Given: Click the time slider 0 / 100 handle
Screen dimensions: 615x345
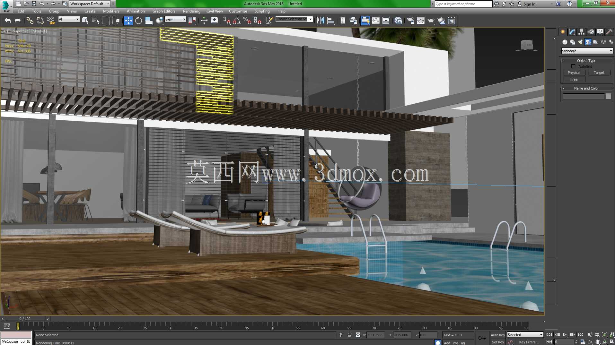Looking at the screenshot, I should pyautogui.click(x=25, y=319).
